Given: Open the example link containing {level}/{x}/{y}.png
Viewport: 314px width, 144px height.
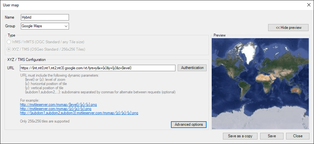Looking at the screenshot, I should coord(55,104).
